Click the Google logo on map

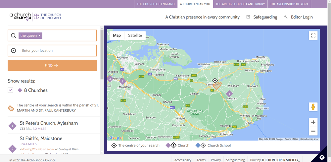point(115,138)
